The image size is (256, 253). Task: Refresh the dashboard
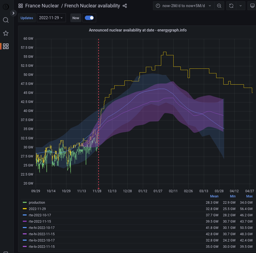point(232,6)
